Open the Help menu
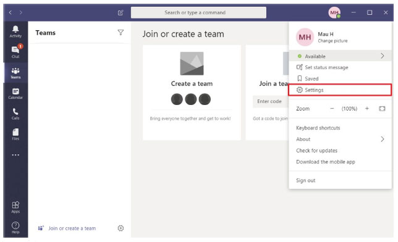This screenshot has height=242, width=398. (x=15, y=228)
